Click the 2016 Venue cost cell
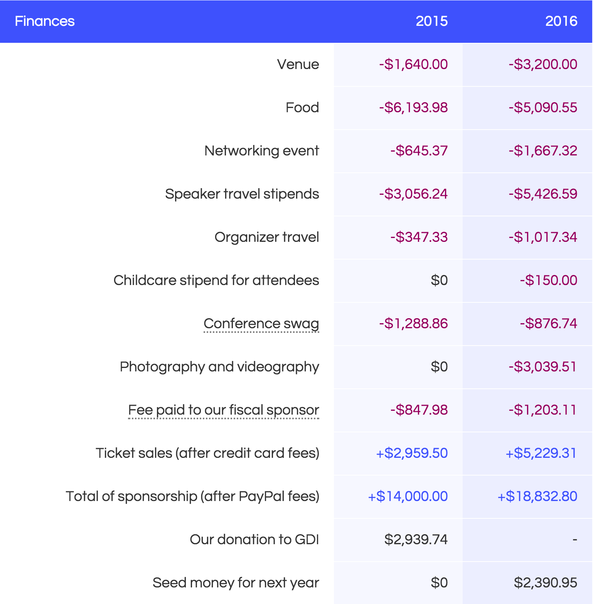Viewport: 593px width, 604px height. [542, 64]
